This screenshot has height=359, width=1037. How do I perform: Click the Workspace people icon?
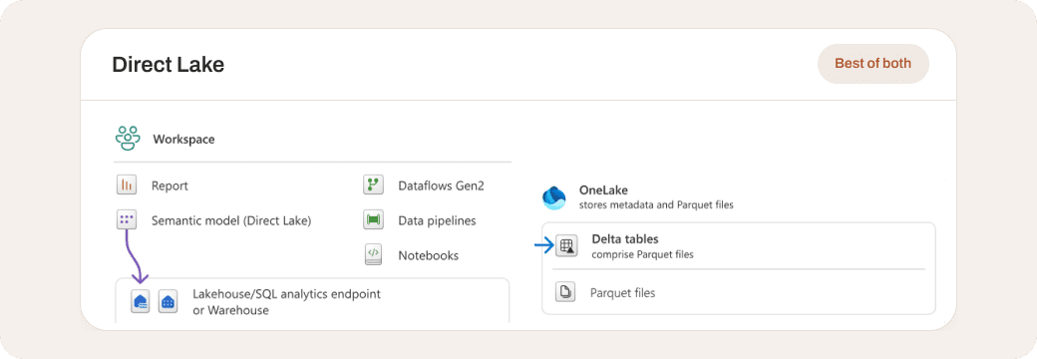[127, 139]
